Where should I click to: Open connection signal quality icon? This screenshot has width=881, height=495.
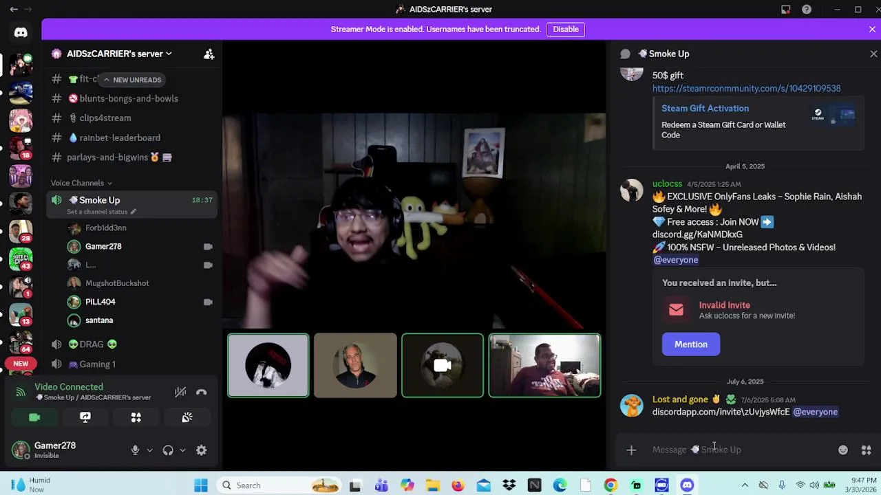[x=21, y=392]
